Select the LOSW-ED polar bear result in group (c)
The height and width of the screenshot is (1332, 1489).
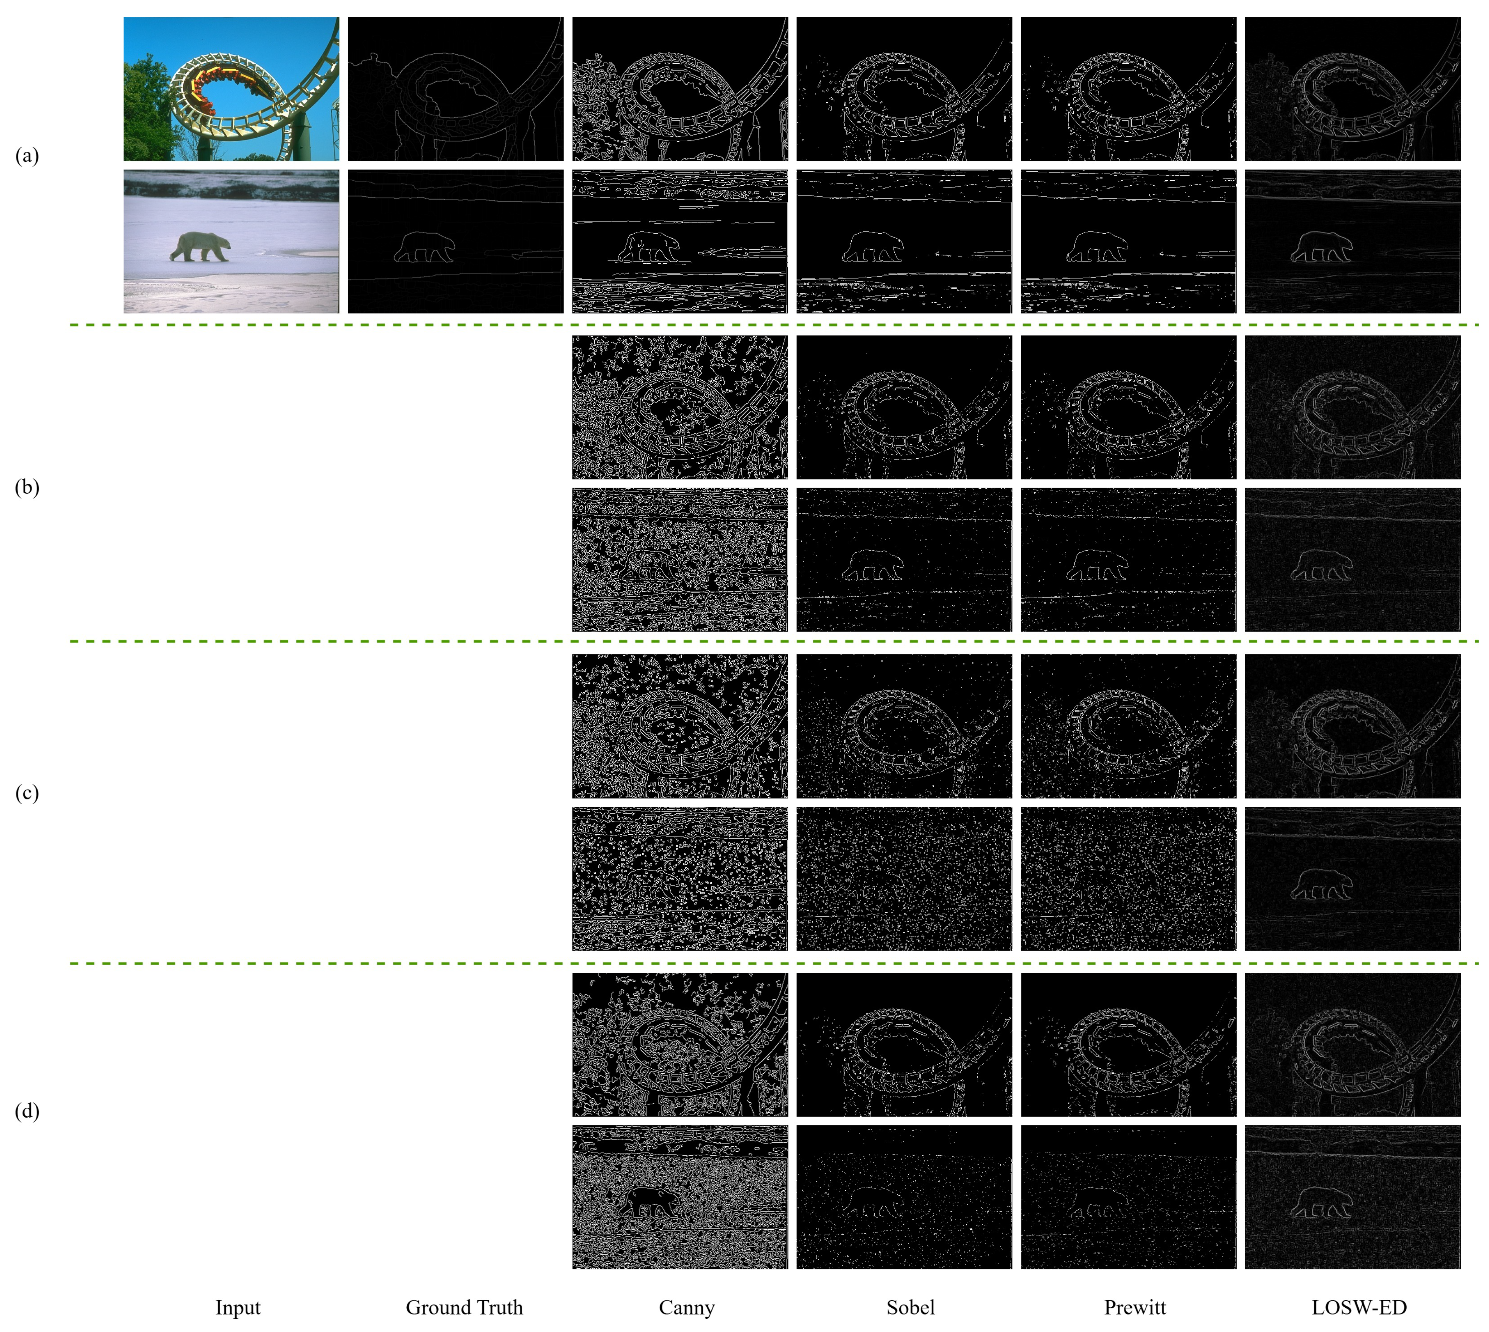tap(1352, 878)
